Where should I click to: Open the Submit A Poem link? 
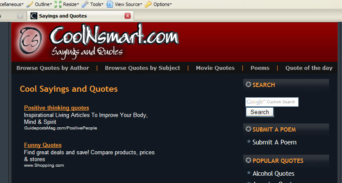(x=275, y=142)
